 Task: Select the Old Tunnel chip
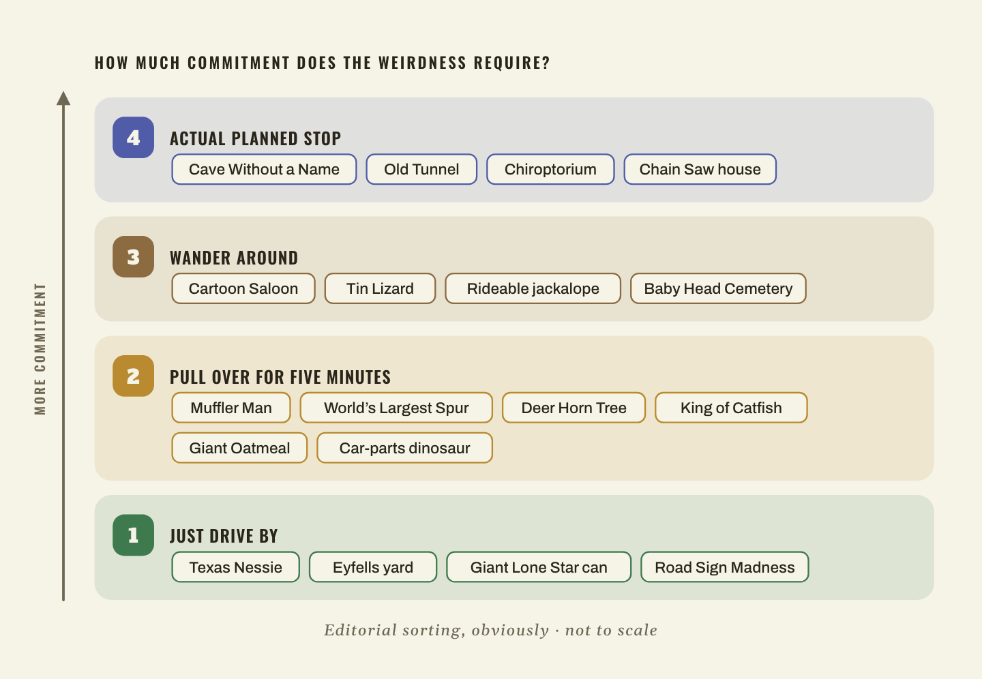point(421,169)
